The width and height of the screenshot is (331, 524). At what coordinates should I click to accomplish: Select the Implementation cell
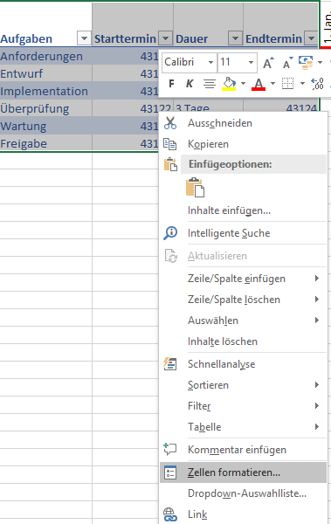[x=45, y=91]
